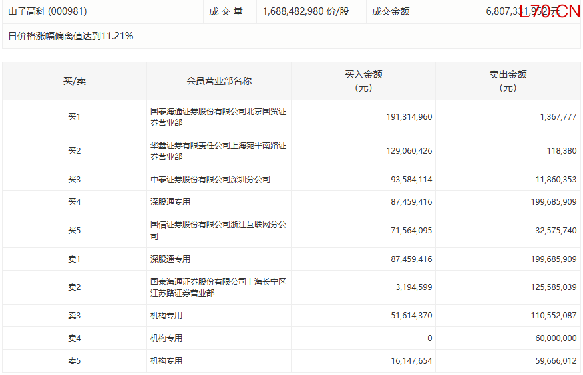Open 国泰海通证券 北京国贸证券营业部 entry

click(x=218, y=117)
